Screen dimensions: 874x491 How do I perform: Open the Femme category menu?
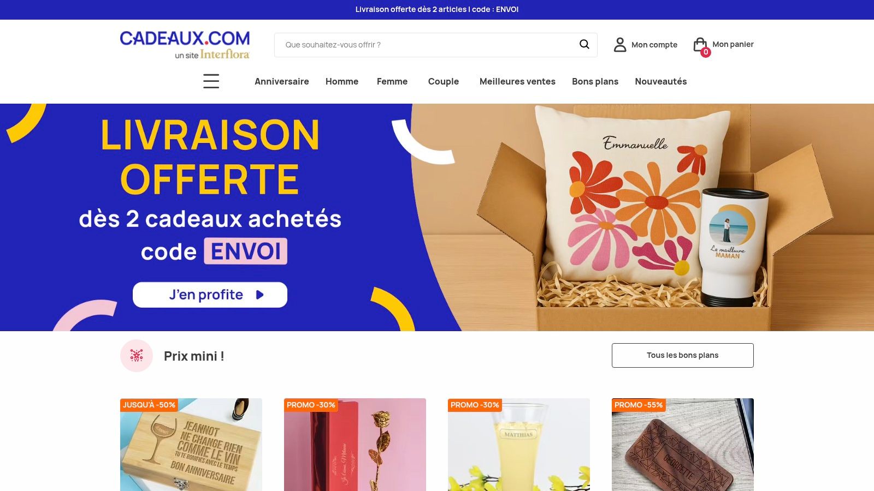(392, 81)
